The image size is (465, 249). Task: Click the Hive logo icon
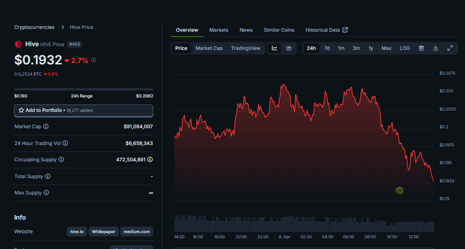(x=18, y=44)
